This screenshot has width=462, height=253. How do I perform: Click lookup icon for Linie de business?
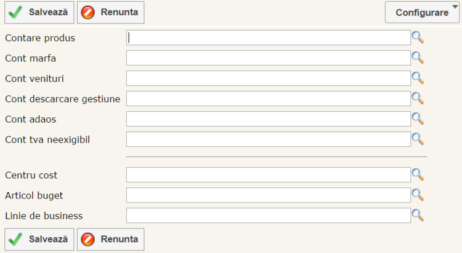tap(418, 215)
